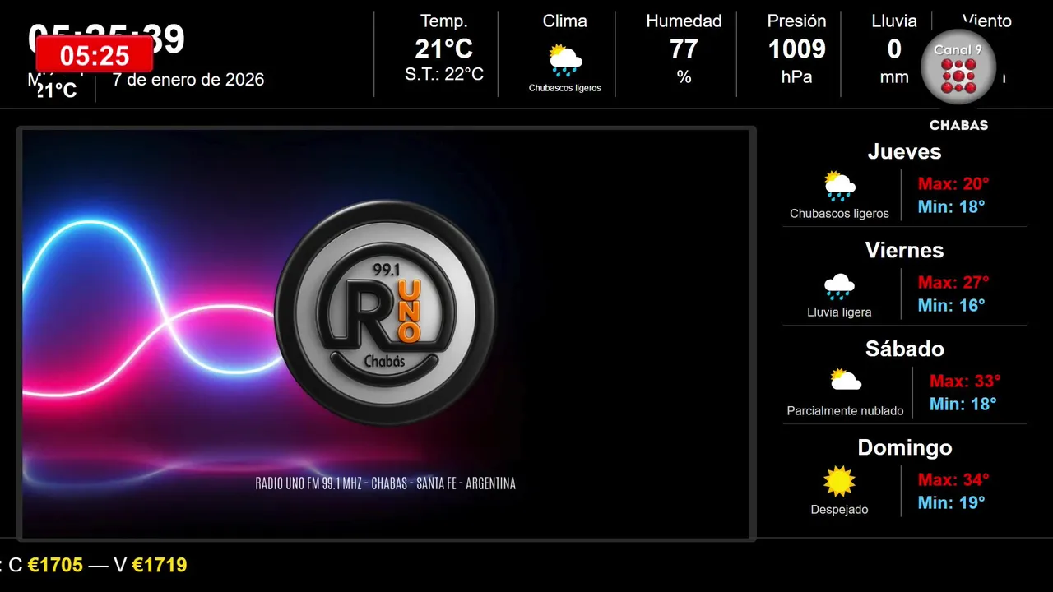The width and height of the screenshot is (1053, 592).
Task: Click the ticker buy price €1705
Action: (x=55, y=566)
